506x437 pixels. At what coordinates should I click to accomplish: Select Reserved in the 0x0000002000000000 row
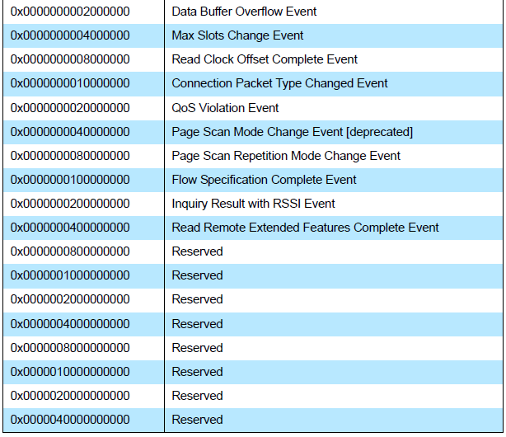(197, 299)
